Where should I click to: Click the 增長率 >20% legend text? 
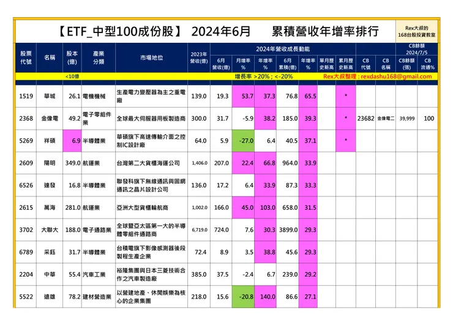252,76
